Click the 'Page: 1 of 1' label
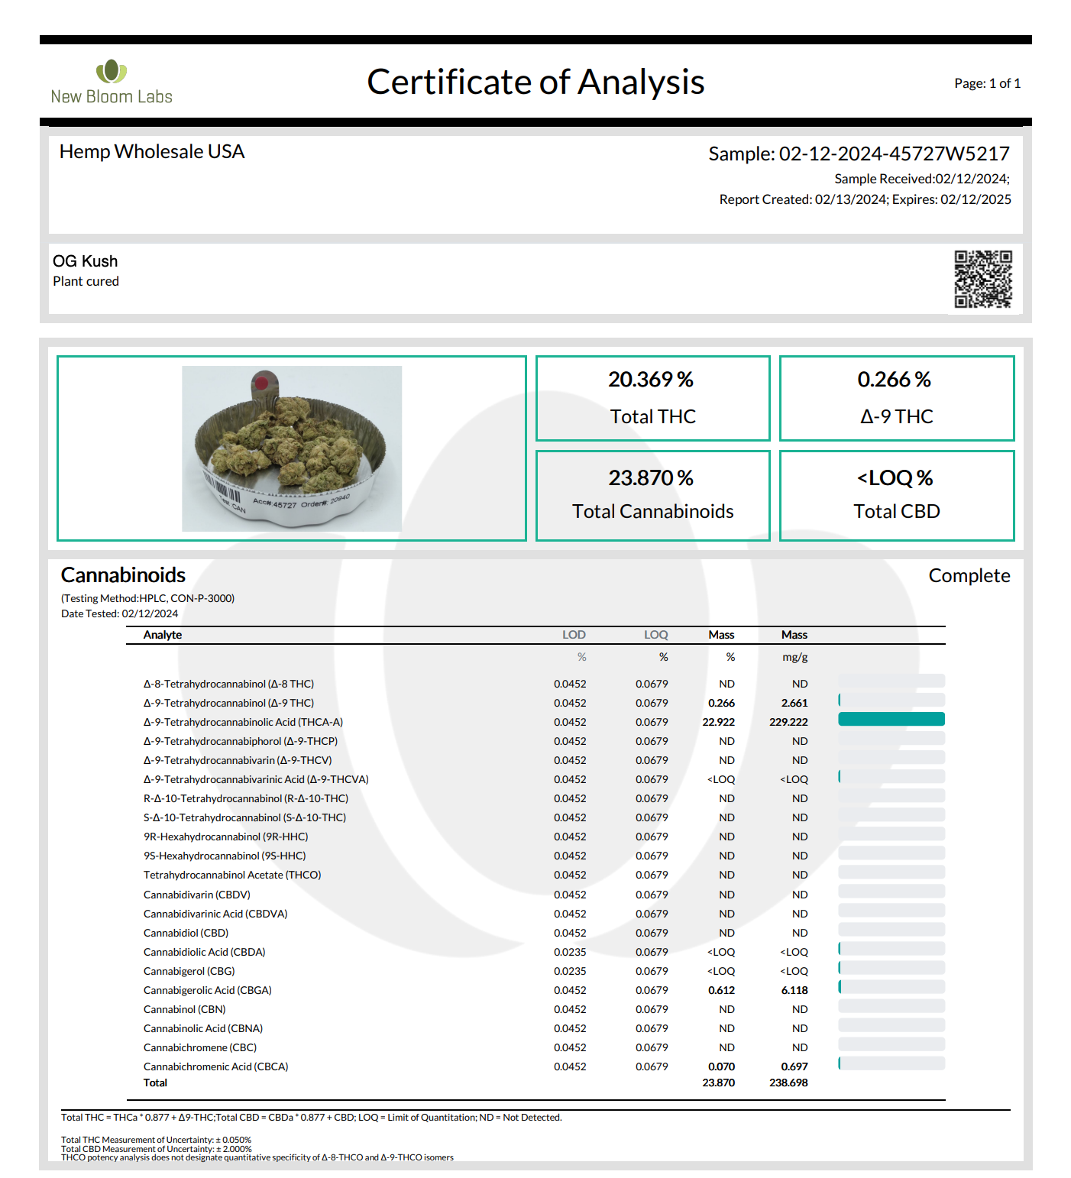Image resolution: width=1071 pixels, height=1178 pixels. click(987, 83)
